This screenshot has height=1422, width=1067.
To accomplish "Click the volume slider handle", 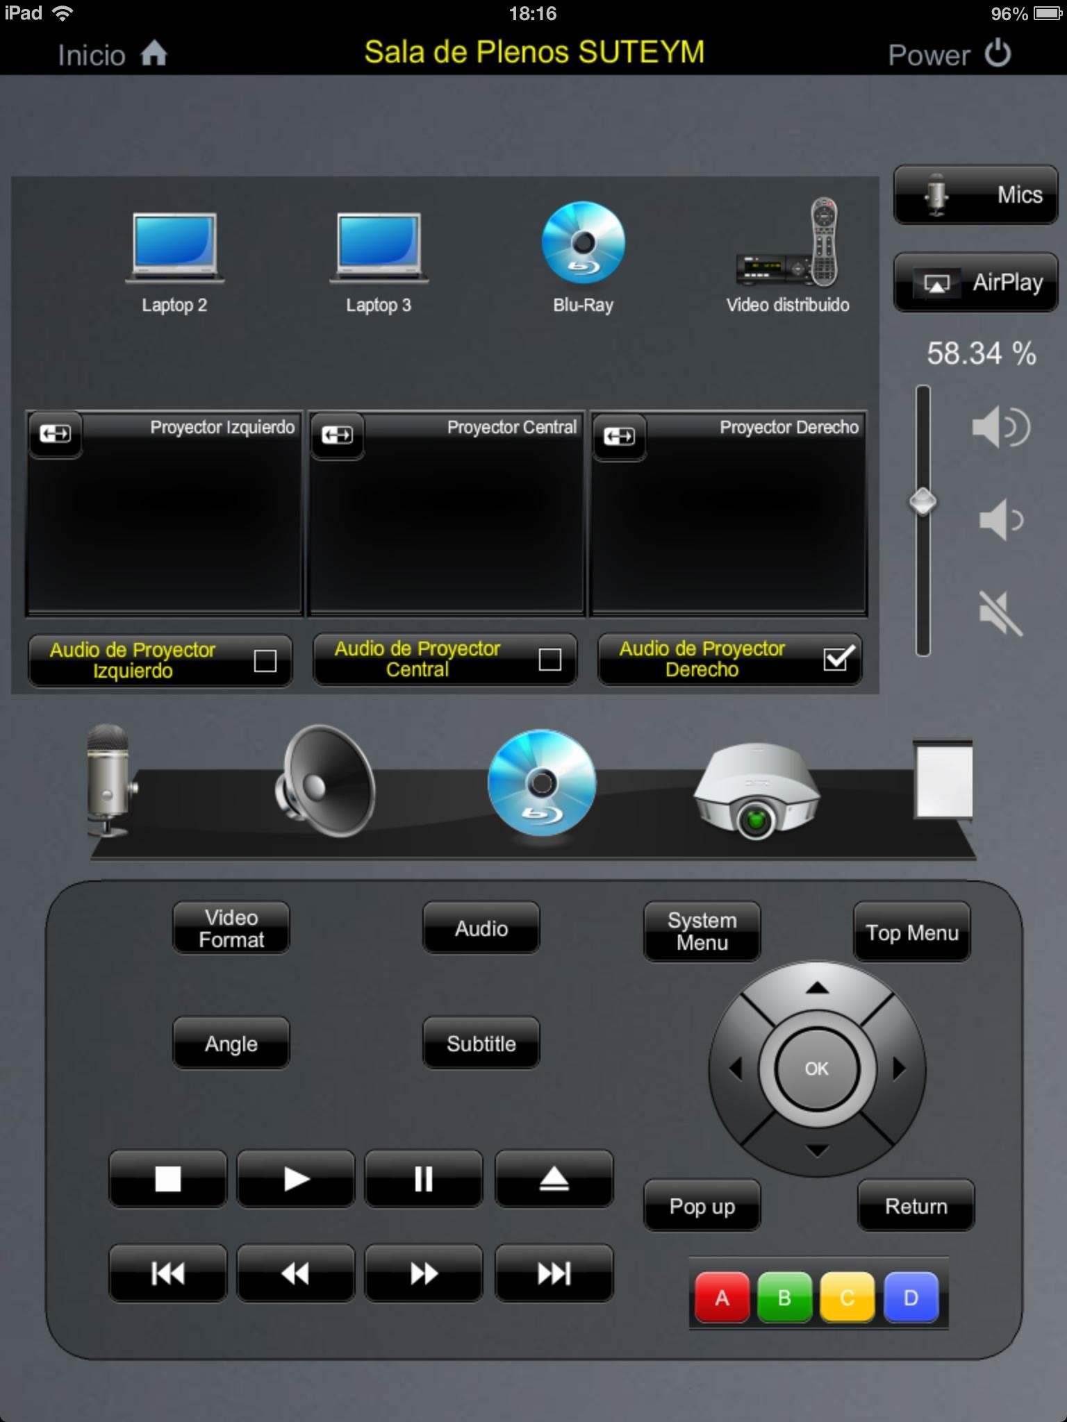I will [923, 502].
